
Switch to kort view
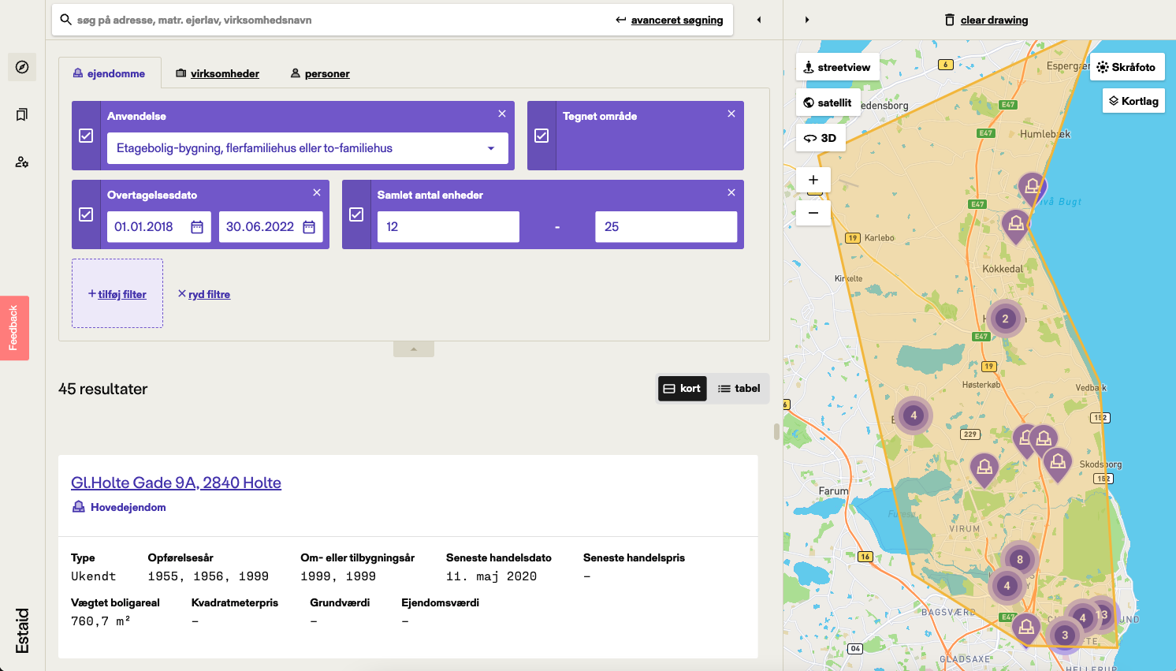pos(682,389)
